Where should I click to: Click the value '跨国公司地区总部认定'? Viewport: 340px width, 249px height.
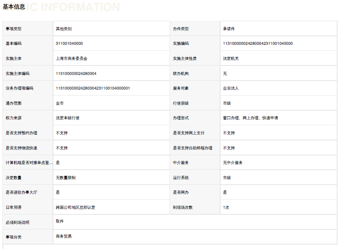(x=75, y=207)
